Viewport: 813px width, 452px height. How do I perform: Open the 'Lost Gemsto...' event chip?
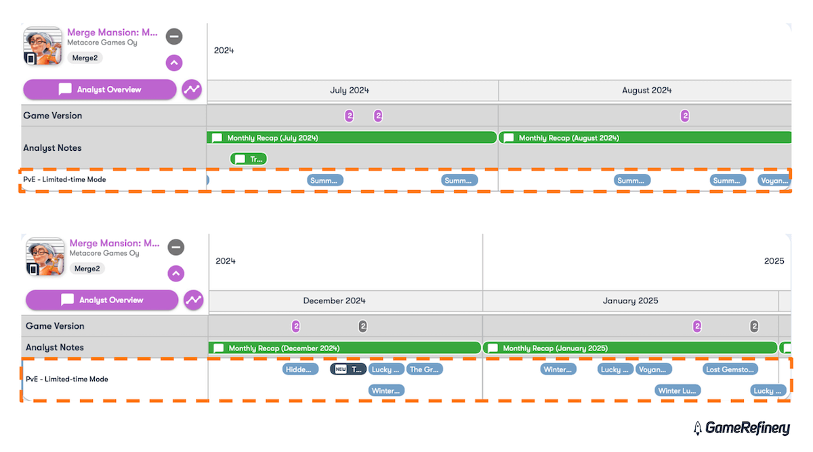coord(730,369)
